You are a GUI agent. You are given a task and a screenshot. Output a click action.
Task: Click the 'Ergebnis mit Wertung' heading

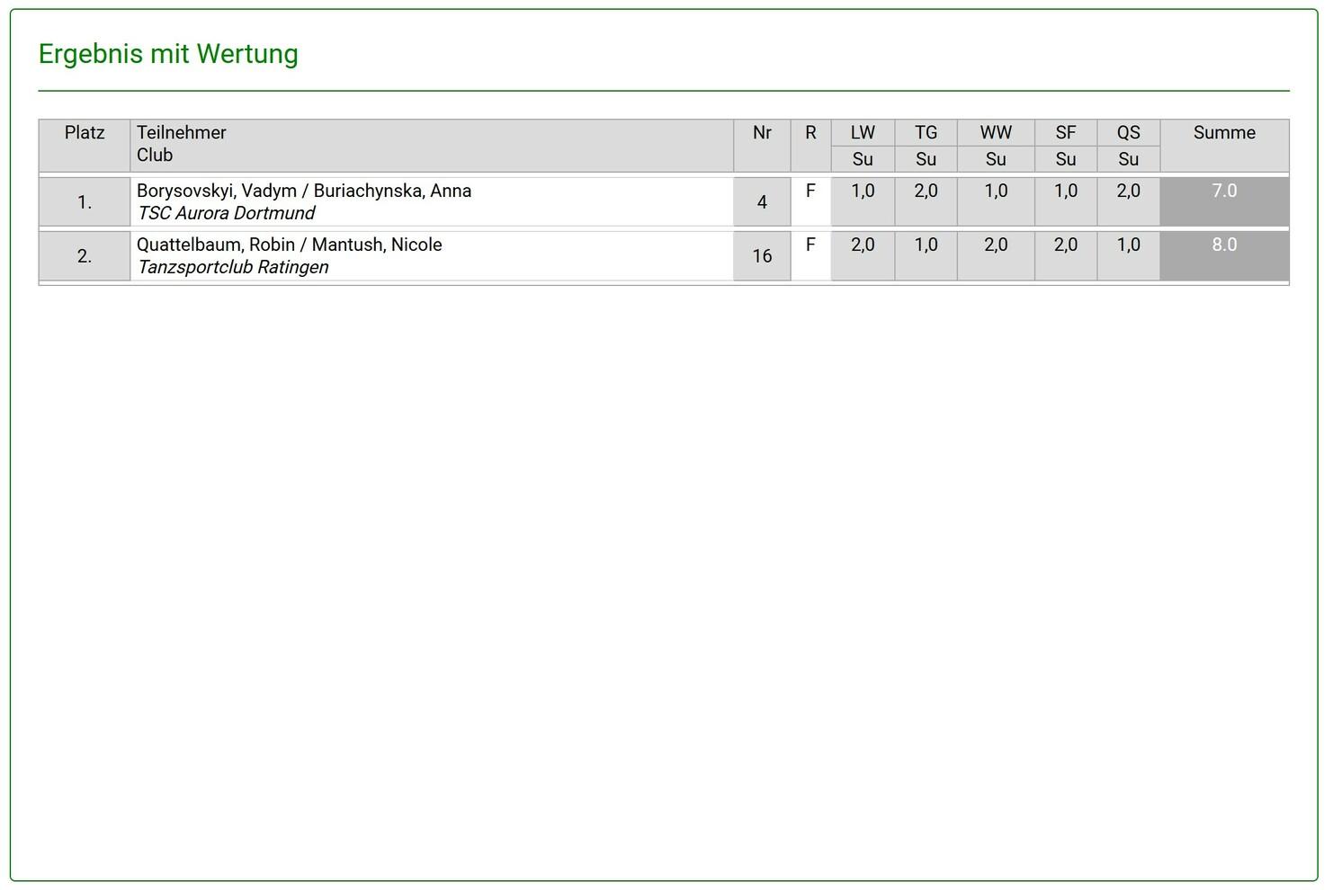point(168,54)
